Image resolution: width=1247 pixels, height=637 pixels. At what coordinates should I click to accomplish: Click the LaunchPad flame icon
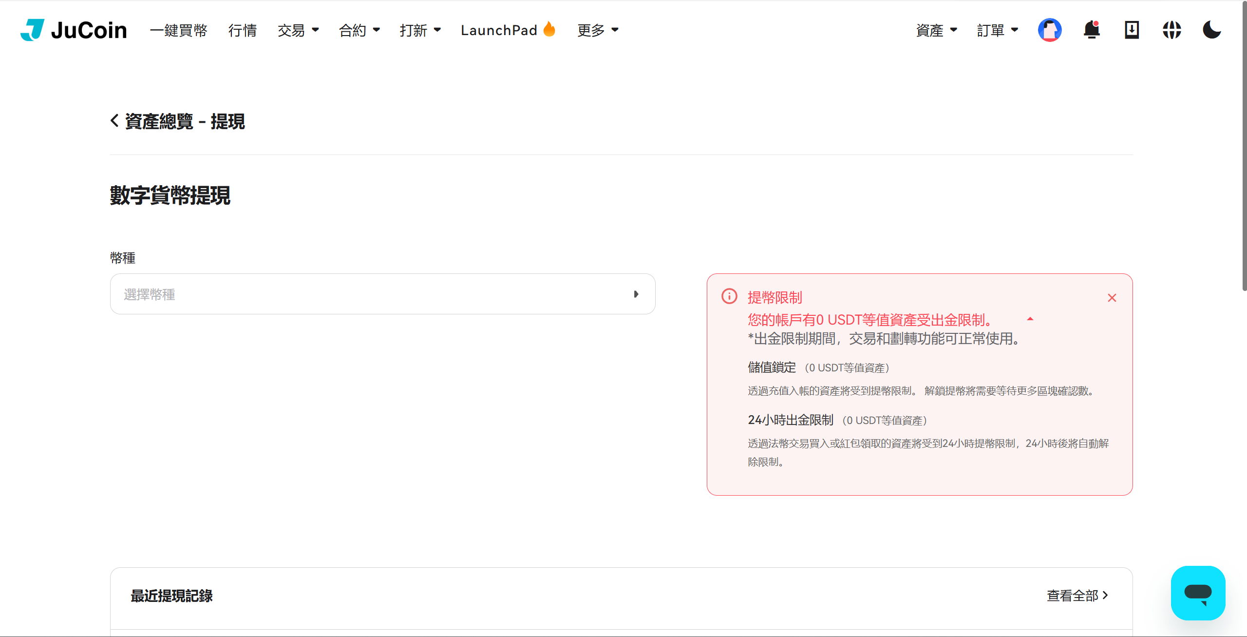click(x=549, y=29)
